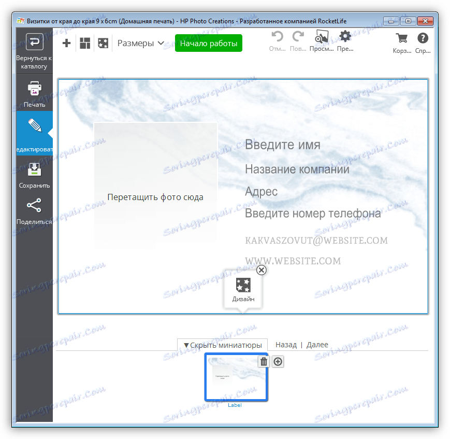450x439 pixels.
Task: Close the Дизайн popup tooltip
Action: point(262,270)
